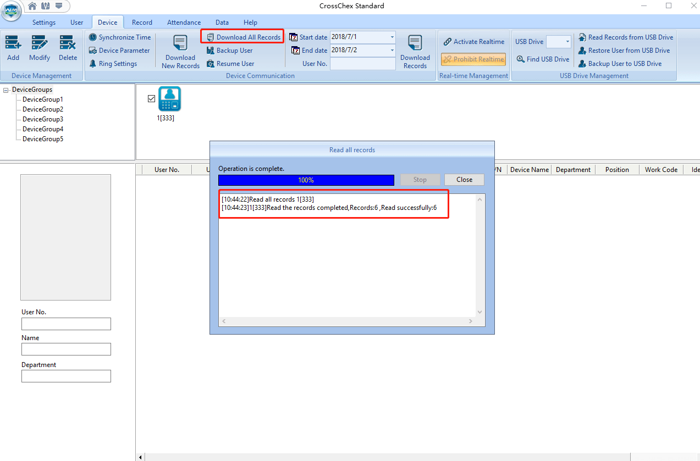Open the Start date dropdown
Screen dimensions: 700x461
click(x=392, y=37)
